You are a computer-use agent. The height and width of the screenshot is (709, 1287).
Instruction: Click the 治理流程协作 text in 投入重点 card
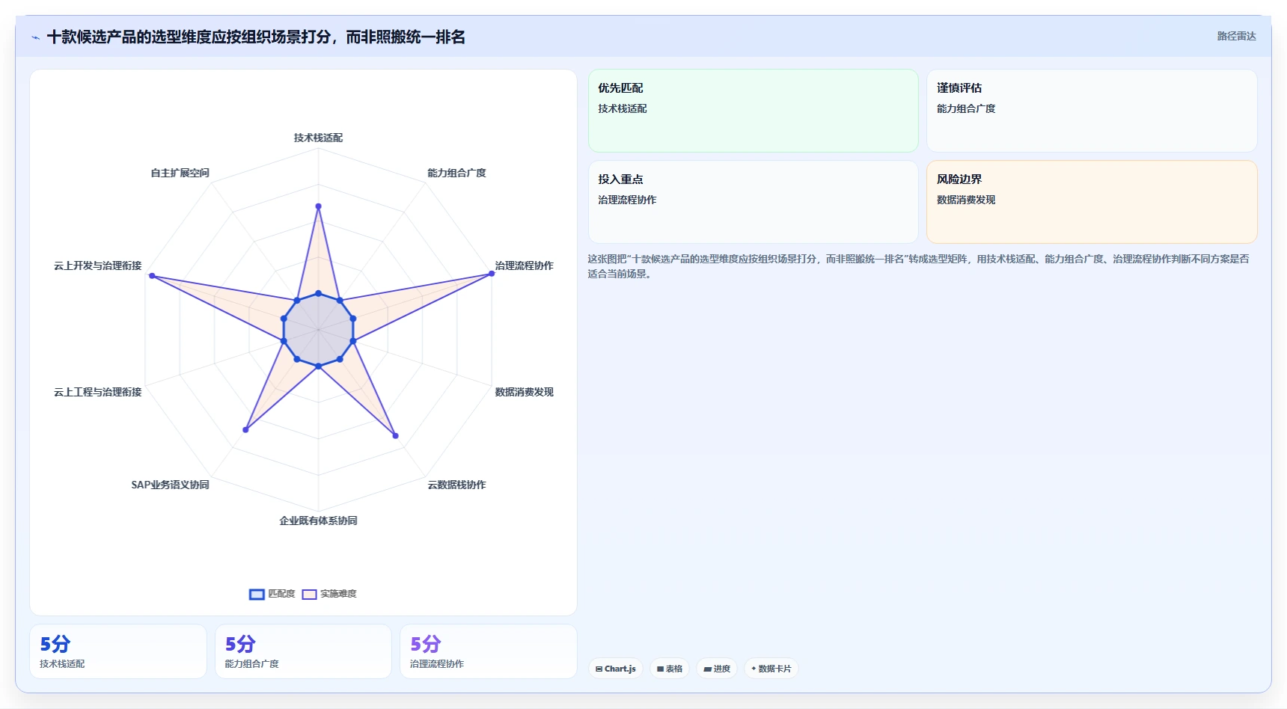627,200
